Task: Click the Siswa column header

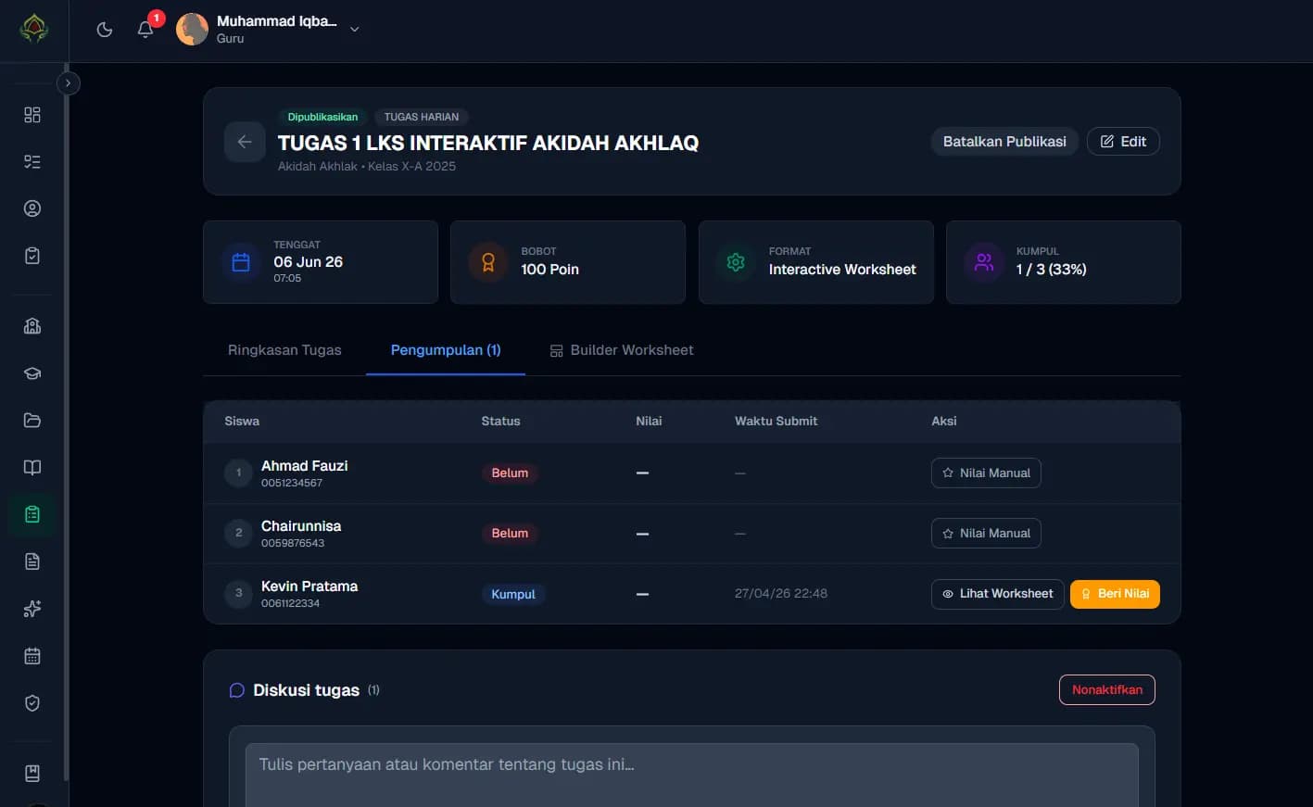Action: [242, 421]
